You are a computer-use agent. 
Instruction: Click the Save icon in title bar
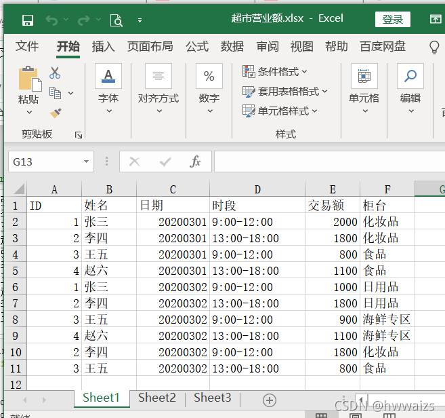[28, 20]
